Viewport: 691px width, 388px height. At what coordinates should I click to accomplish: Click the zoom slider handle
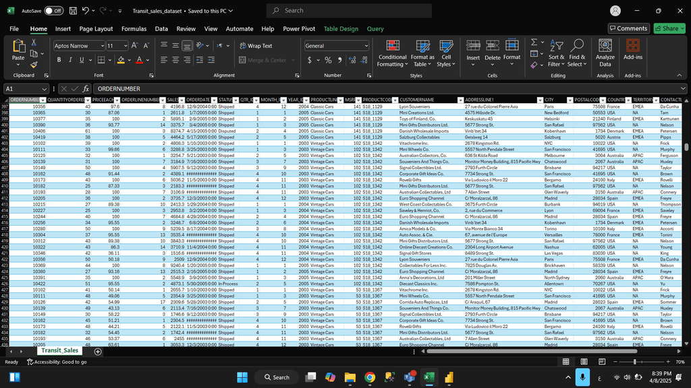click(x=634, y=362)
